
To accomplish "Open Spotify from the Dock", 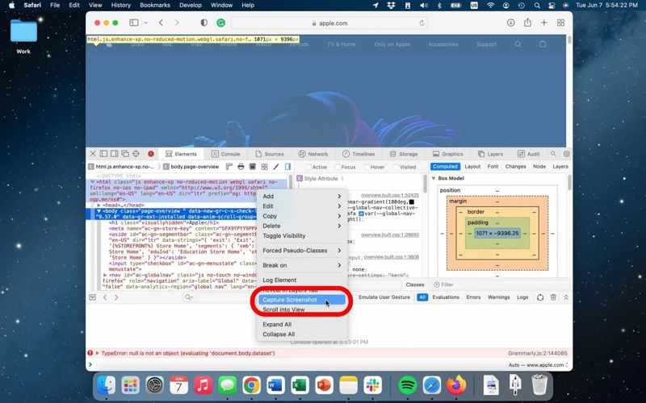I will (408, 385).
